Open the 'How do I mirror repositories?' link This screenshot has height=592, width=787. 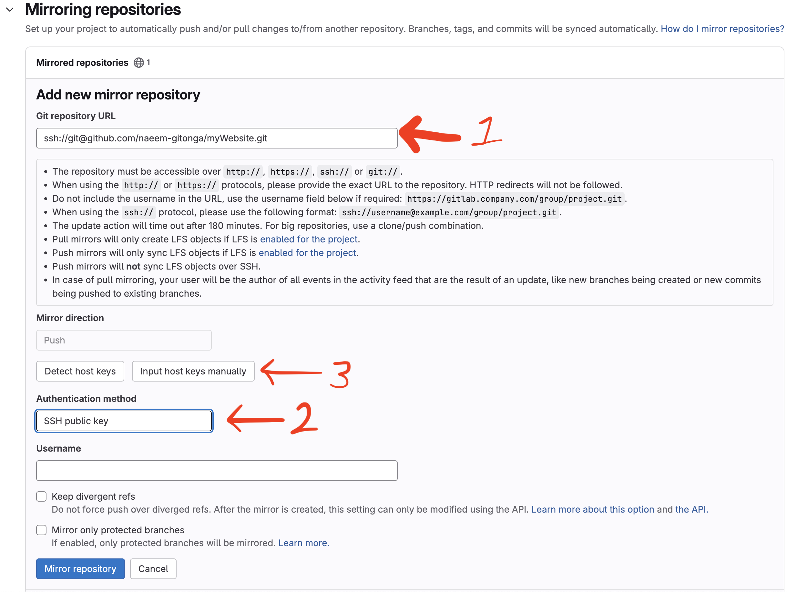(722, 29)
